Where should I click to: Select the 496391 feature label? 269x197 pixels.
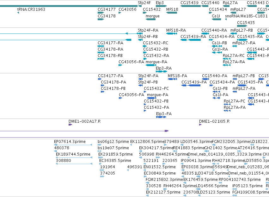pyautogui.click(x=135, y=167)
